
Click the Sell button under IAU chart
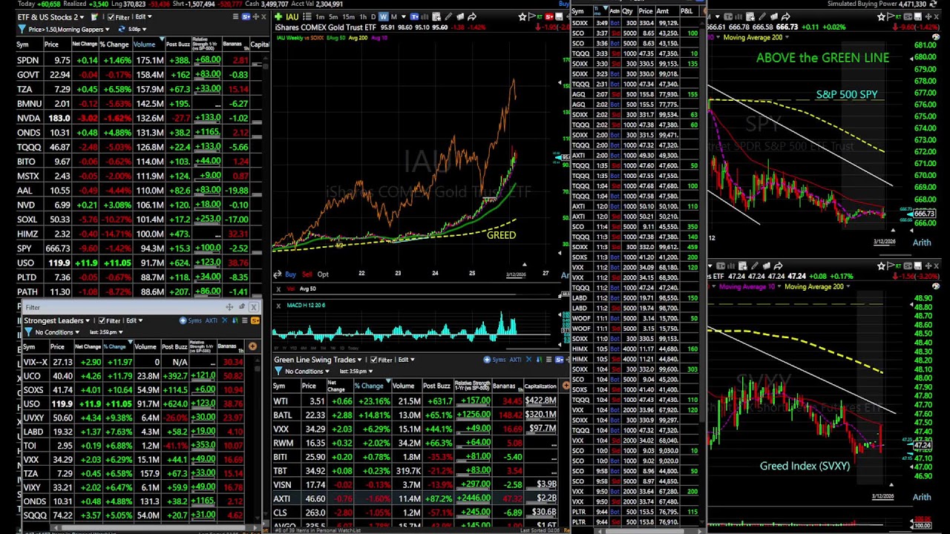point(307,274)
